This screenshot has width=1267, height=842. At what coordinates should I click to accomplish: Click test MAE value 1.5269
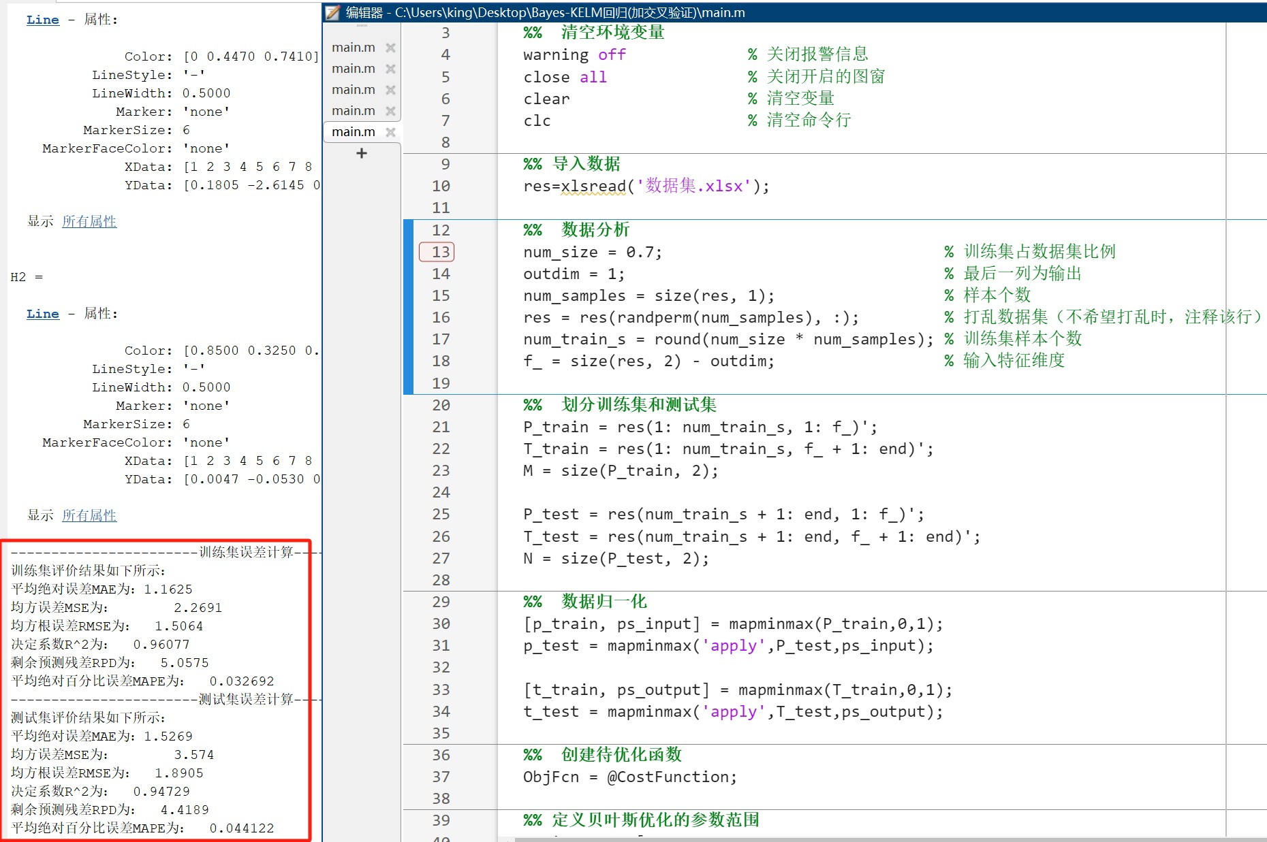(168, 736)
